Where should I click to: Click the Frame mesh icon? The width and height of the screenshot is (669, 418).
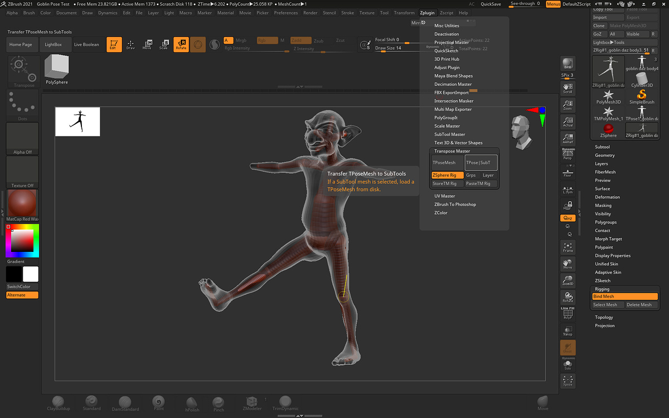point(568,247)
